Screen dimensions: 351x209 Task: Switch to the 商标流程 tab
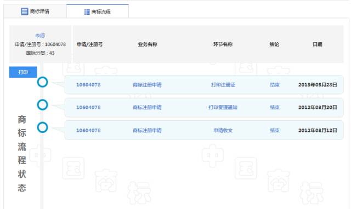98,11
